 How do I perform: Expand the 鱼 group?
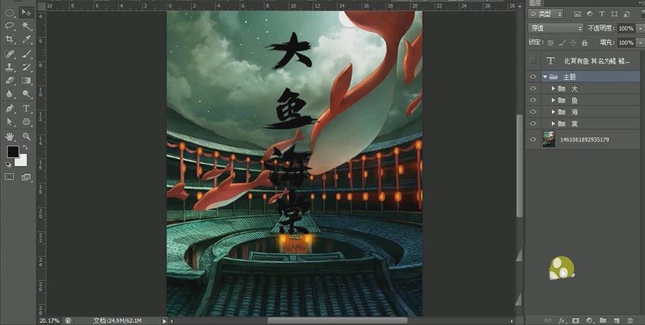553,100
